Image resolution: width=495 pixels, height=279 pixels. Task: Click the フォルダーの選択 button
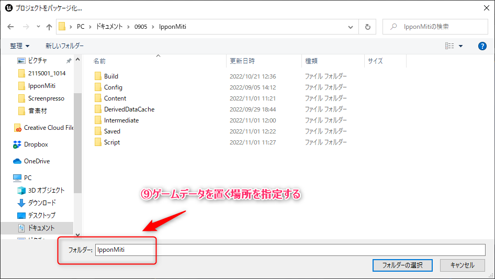click(x=402, y=265)
